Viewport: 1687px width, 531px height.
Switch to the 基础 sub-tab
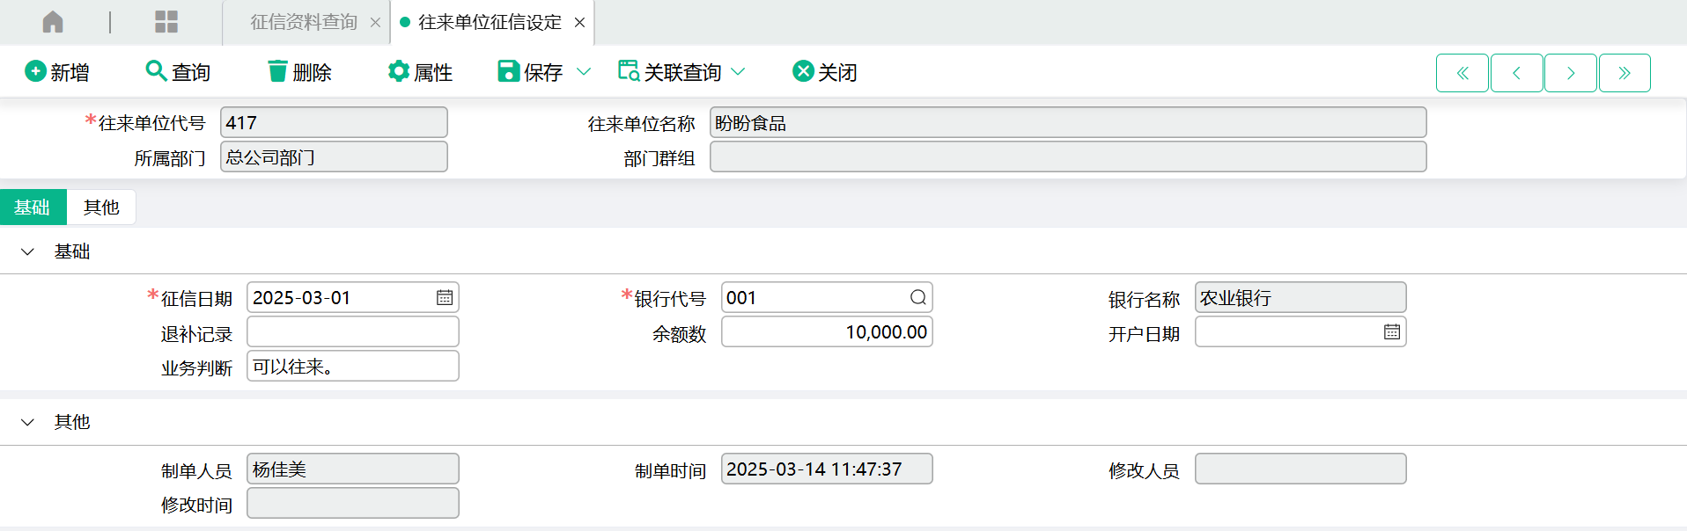(x=33, y=207)
